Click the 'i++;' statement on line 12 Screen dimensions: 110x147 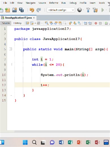point(45,85)
